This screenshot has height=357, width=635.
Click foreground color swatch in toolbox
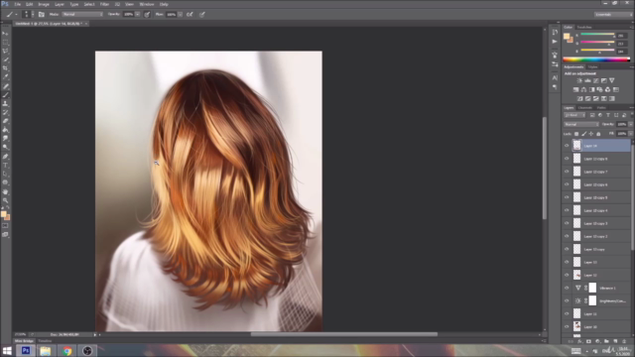coord(4,214)
